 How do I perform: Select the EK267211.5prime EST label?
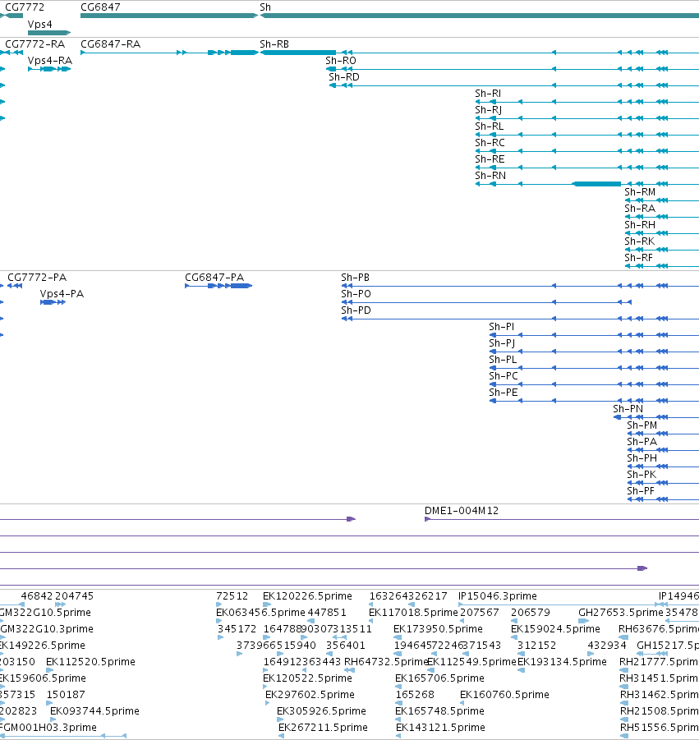pyautogui.click(x=323, y=728)
